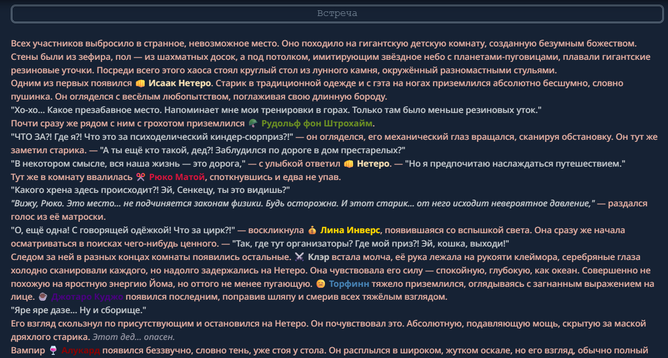Click the cup emoji before Джотаро Куджо

click(43, 297)
